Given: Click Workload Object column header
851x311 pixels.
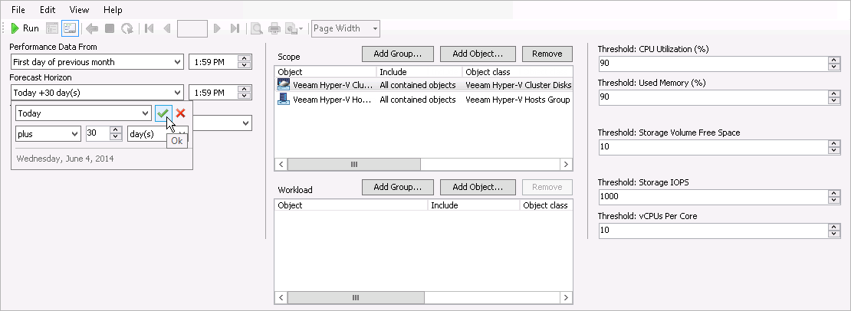Looking at the screenshot, I should [351, 205].
